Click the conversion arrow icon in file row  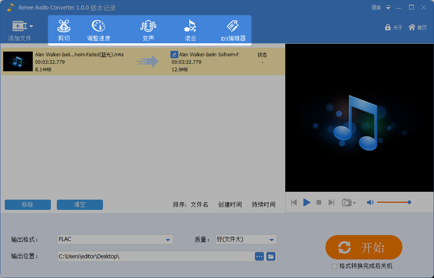148,61
